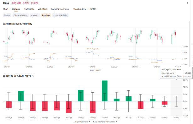
Task: Click the 2024Q2 red actual move bar
Action: (x=93, y=107)
